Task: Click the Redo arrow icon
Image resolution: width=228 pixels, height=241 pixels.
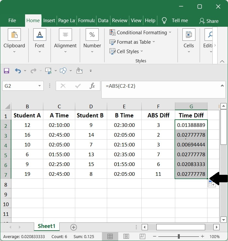Action: click(33, 71)
